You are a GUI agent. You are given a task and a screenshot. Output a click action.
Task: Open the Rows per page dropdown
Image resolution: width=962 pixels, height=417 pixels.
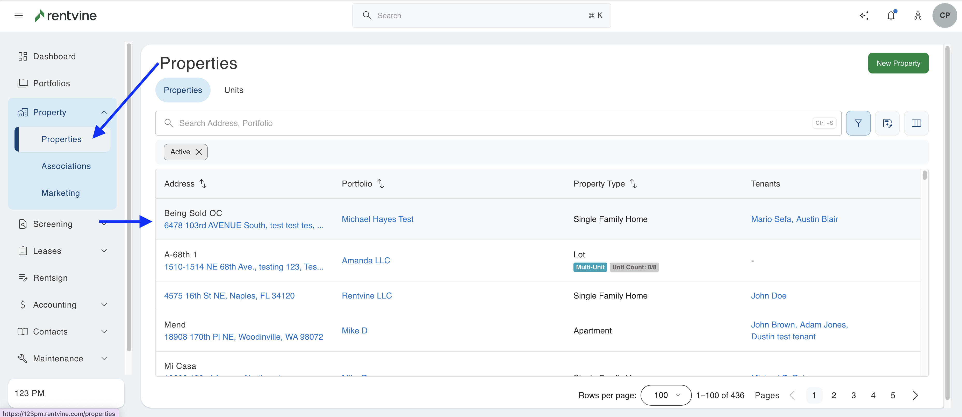(x=666, y=395)
